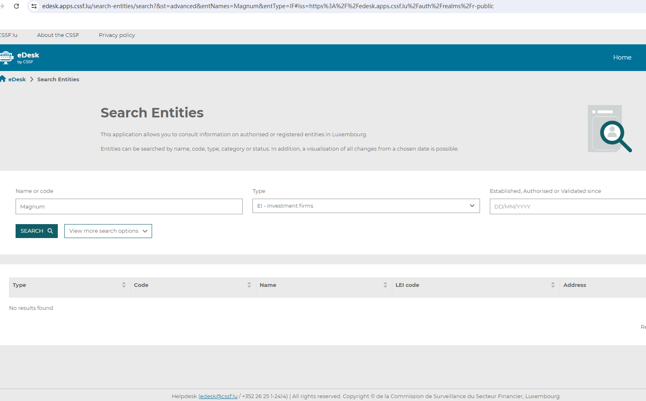Open the Home menu item
646x401 pixels.
click(x=622, y=57)
